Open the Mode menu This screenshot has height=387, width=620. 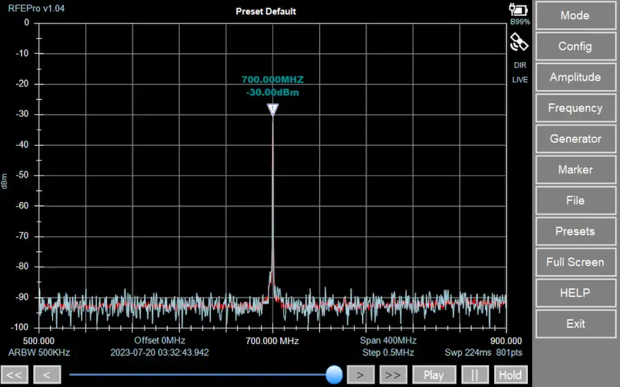[575, 15]
